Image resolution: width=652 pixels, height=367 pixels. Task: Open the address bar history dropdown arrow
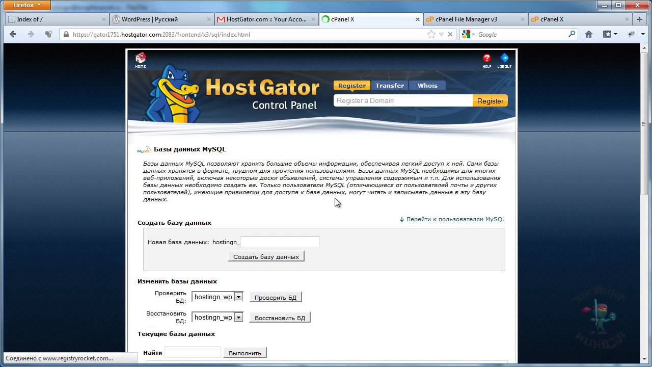coord(442,35)
